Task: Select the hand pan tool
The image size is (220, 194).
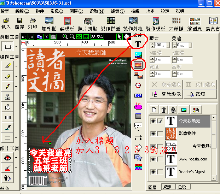Action: [x=126, y=36]
